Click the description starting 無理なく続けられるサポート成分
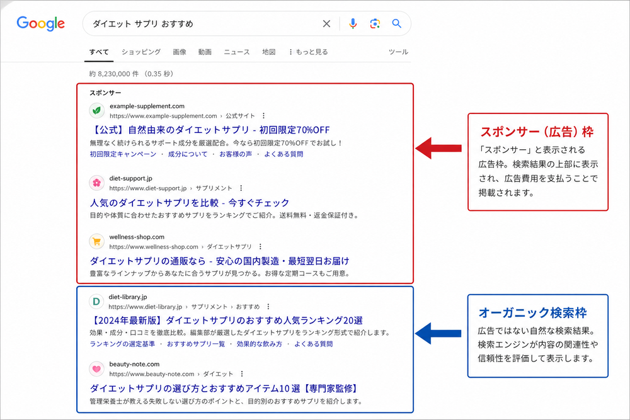 (216, 143)
